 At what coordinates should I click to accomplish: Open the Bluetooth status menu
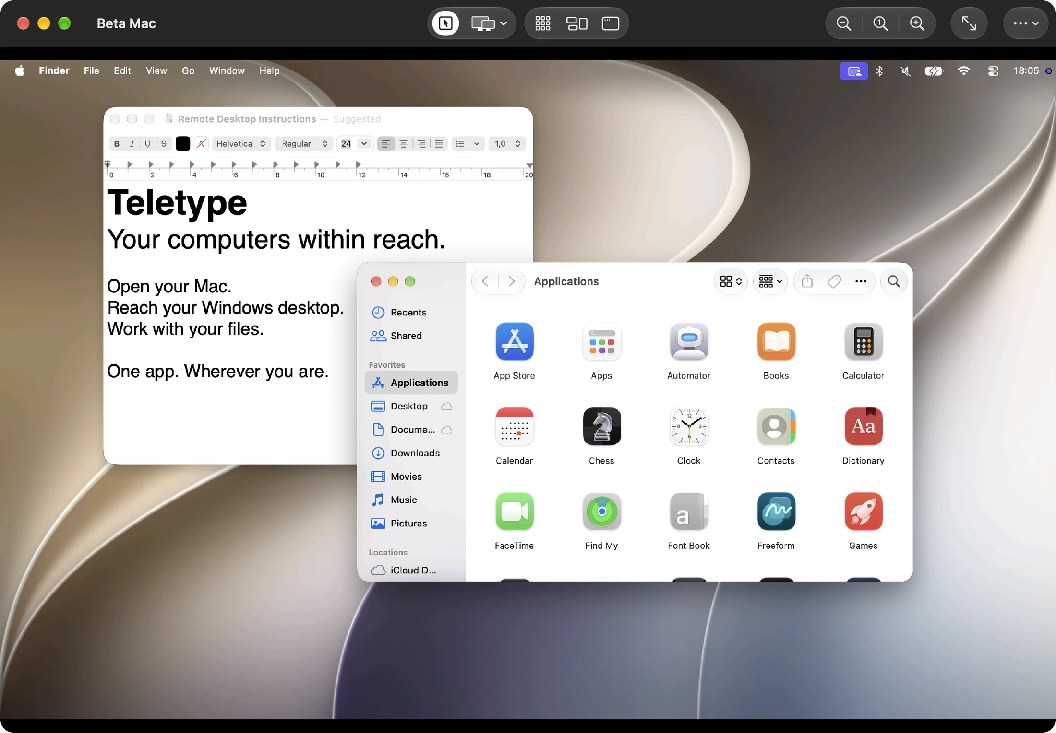(879, 71)
